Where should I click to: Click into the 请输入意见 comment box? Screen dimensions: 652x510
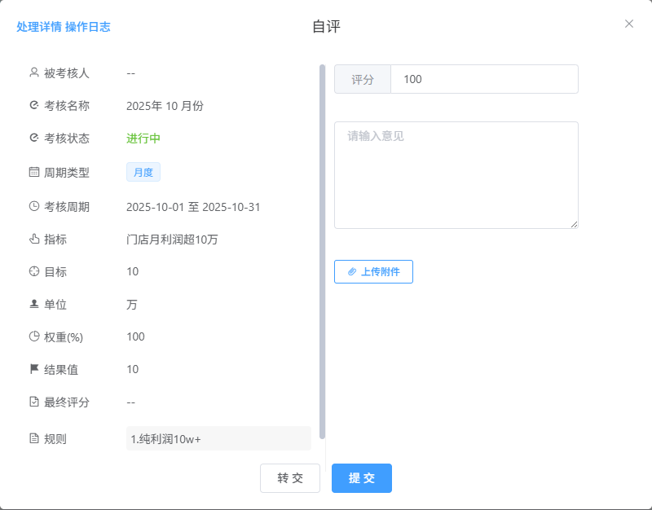456,174
